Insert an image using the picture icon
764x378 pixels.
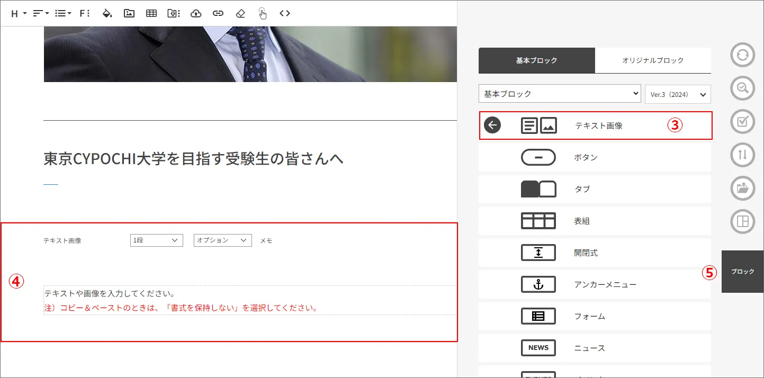coord(129,14)
